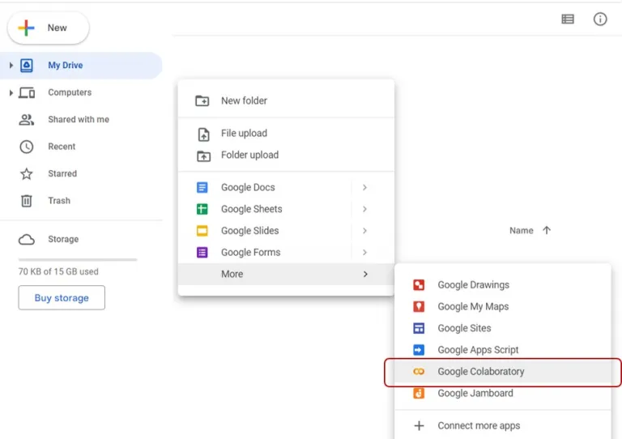Open Trash in the sidebar
622x439 pixels.
coord(81,201)
